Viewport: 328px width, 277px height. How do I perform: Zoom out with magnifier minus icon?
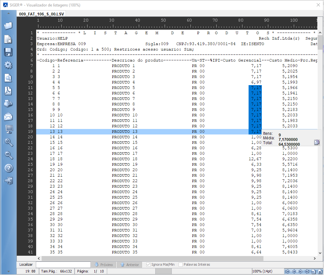pos(8,155)
